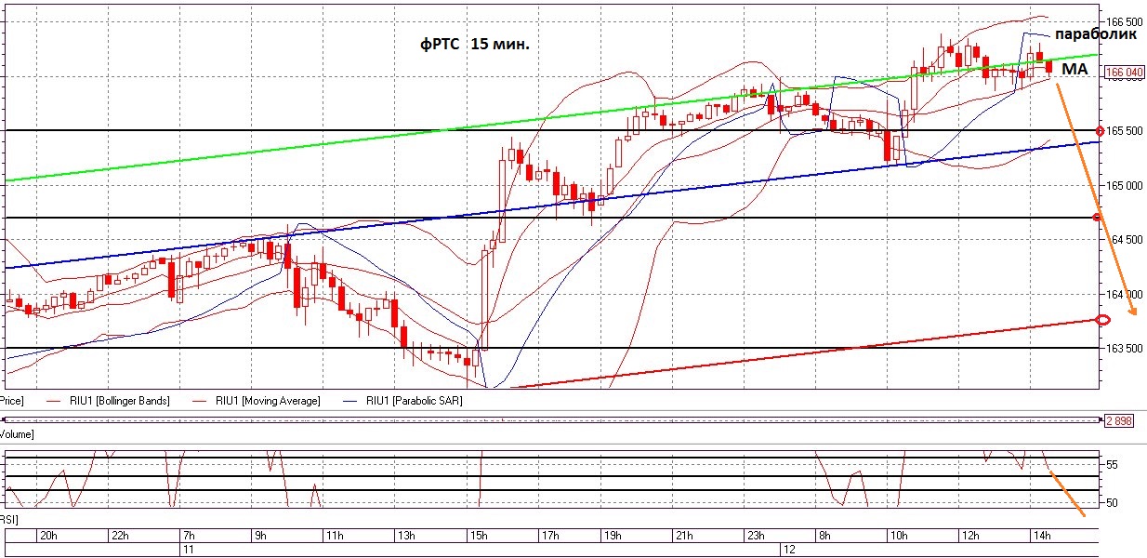This screenshot has height=558, width=1147.
Task: Select the red marker at 165 500 level
Action: coord(1101,130)
